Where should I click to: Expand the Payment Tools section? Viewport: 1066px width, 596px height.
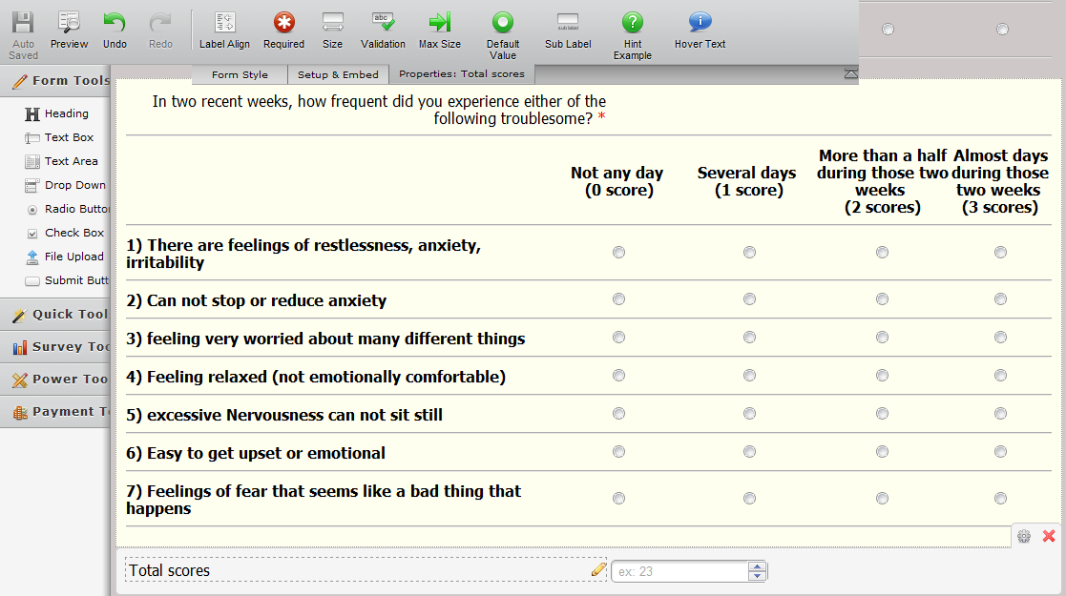tap(55, 412)
